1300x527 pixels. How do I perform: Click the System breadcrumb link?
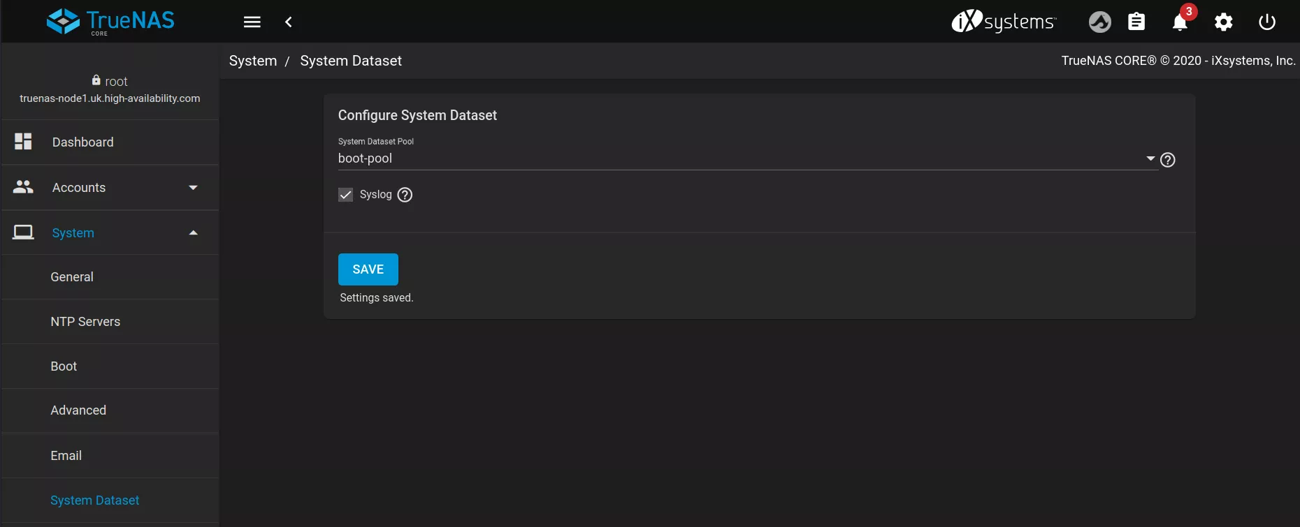tap(253, 61)
